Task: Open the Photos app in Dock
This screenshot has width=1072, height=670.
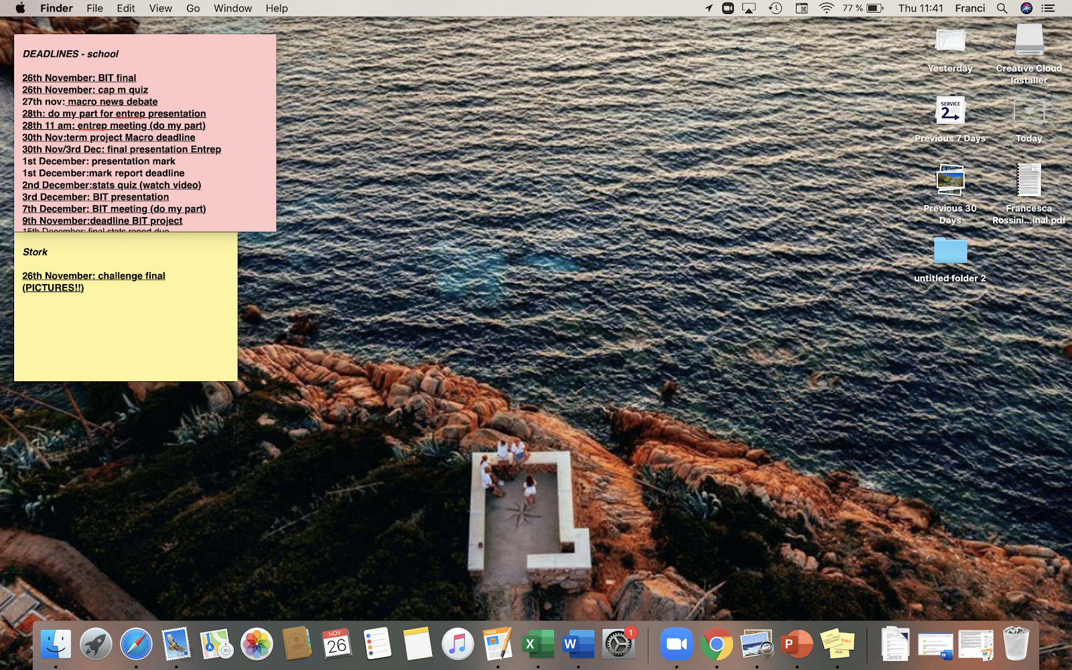Action: point(257,645)
